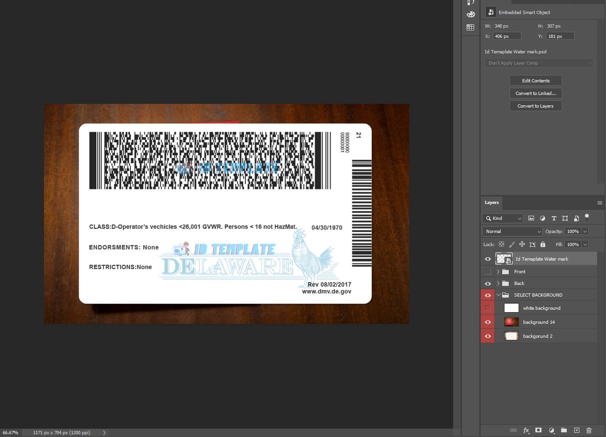Select the Layers tab
The width and height of the screenshot is (606, 437).
491,203
